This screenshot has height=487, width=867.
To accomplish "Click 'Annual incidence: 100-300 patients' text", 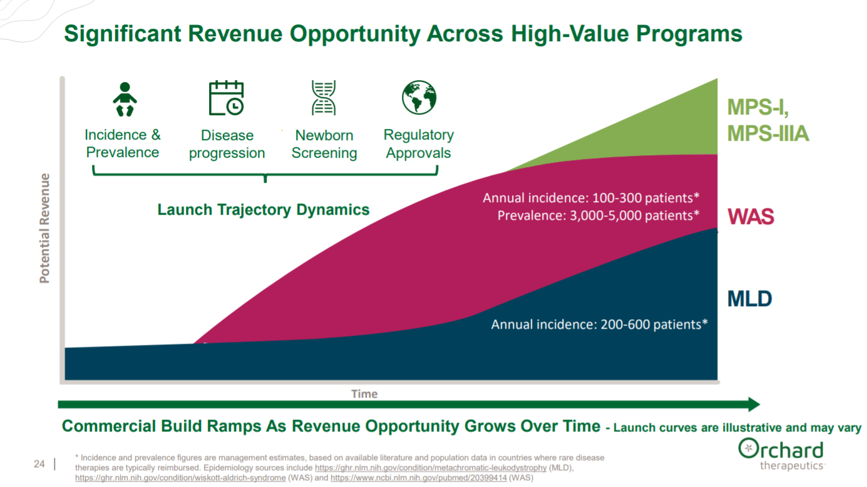I will (591, 198).
